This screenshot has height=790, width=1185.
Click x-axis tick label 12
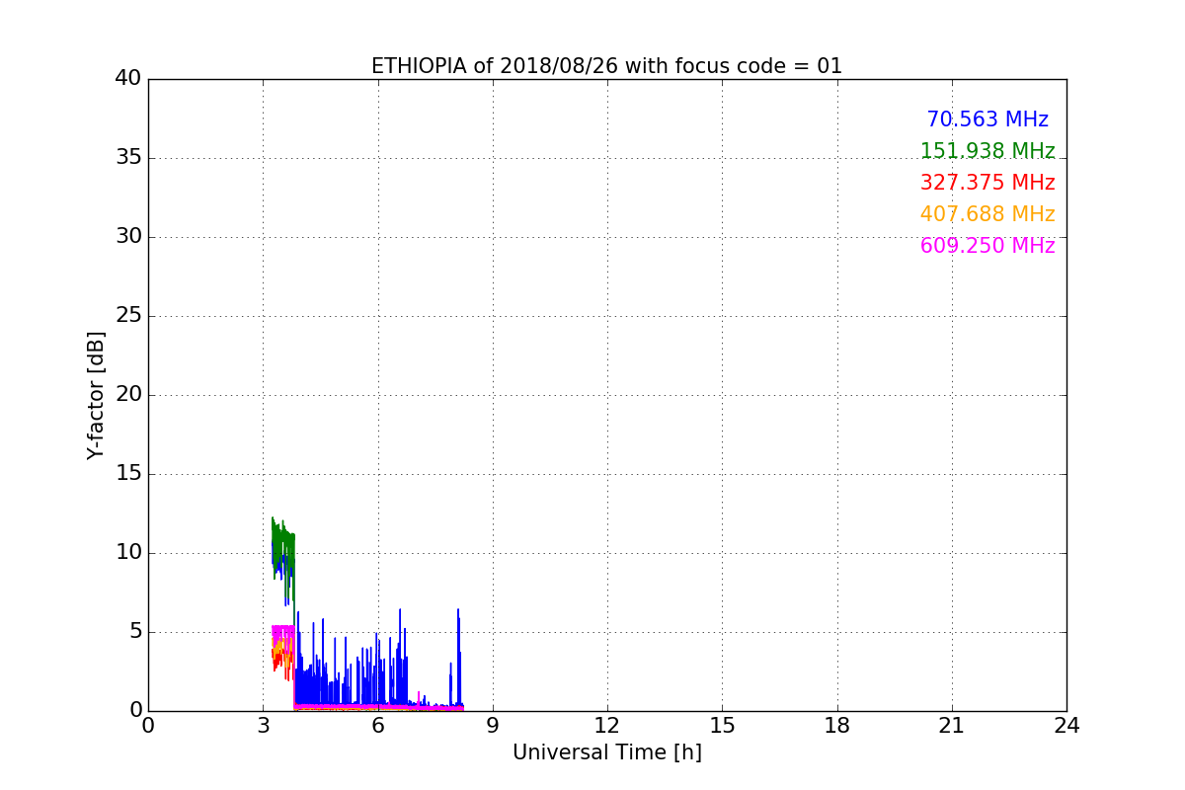(607, 726)
